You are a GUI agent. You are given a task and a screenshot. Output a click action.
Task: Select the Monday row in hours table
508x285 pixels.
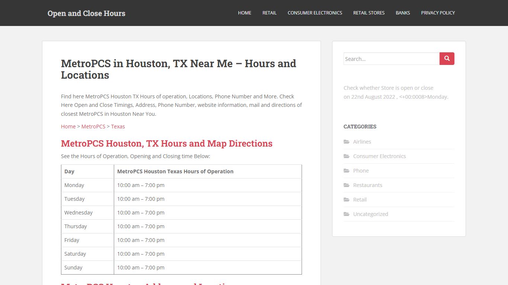click(181, 185)
